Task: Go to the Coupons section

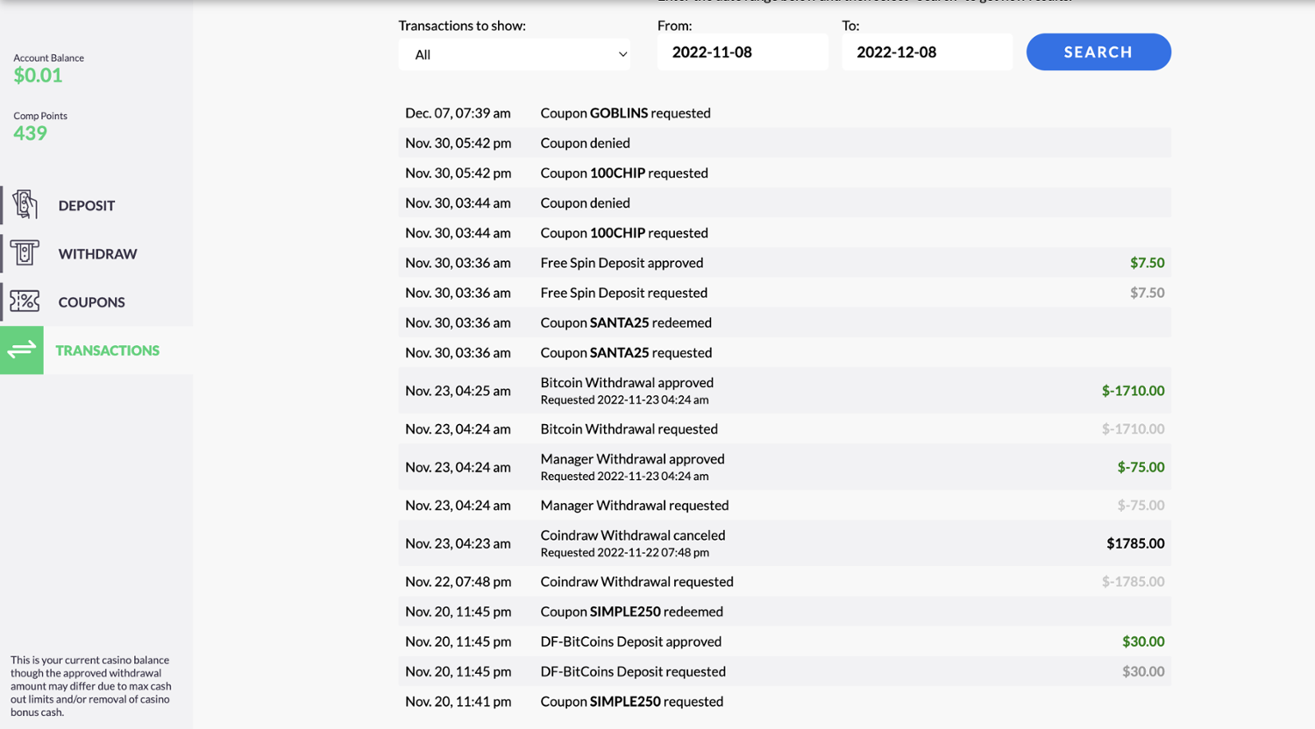Action: pos(91,302)
